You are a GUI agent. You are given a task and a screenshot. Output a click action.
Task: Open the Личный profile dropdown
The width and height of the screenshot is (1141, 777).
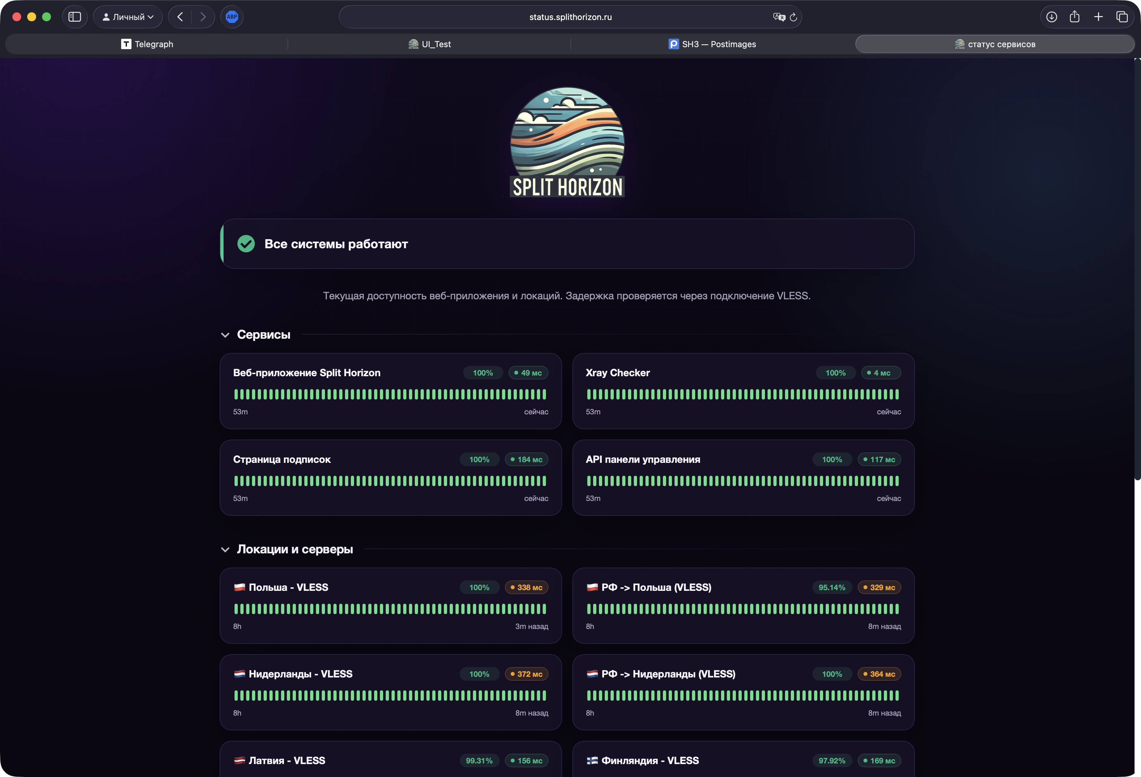click(x=128, y=17)
